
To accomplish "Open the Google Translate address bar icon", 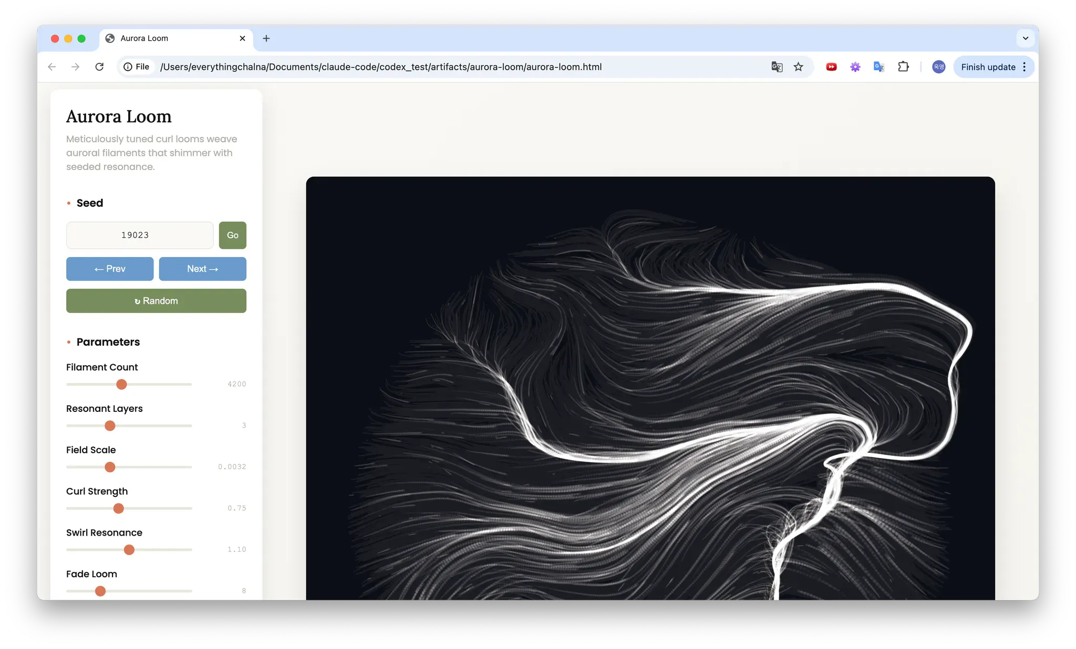I will [x=777, y=67].
